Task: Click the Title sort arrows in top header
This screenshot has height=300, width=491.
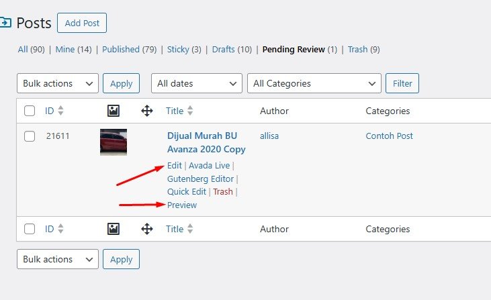Action: click(x=190, y=111)
